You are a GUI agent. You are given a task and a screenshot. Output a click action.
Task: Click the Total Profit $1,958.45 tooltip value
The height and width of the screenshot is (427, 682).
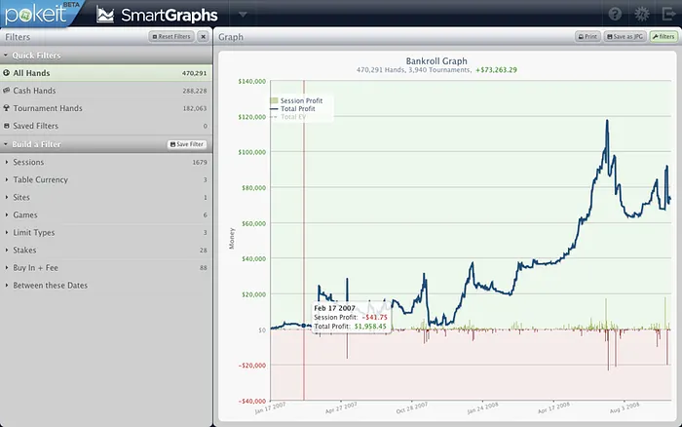[x=370, y=326]
